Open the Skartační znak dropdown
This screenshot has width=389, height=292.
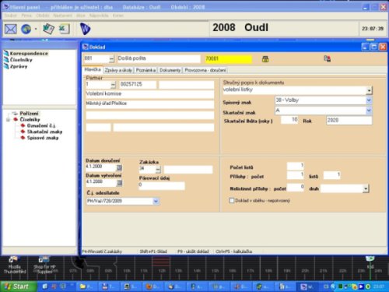point(369,111)
